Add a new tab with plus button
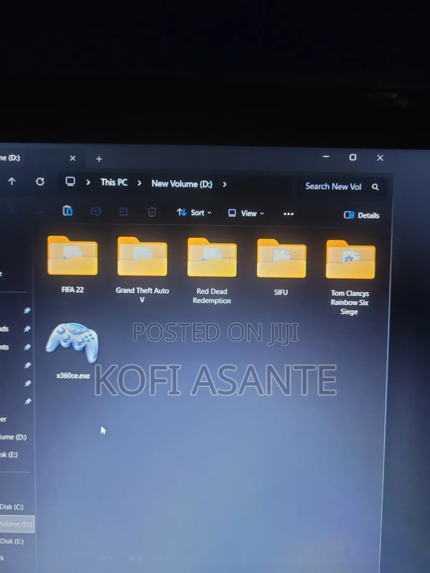The width and height of the screenshot is (430, 573). pyautogui.click(x=99, y=159)
